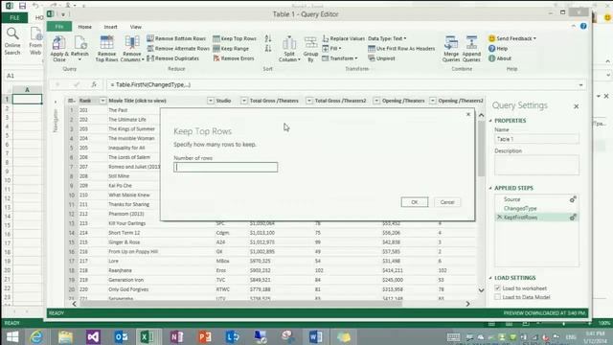Screen dimensions: 613x345
Task: Click Number of rows input field
Action: 226,167
